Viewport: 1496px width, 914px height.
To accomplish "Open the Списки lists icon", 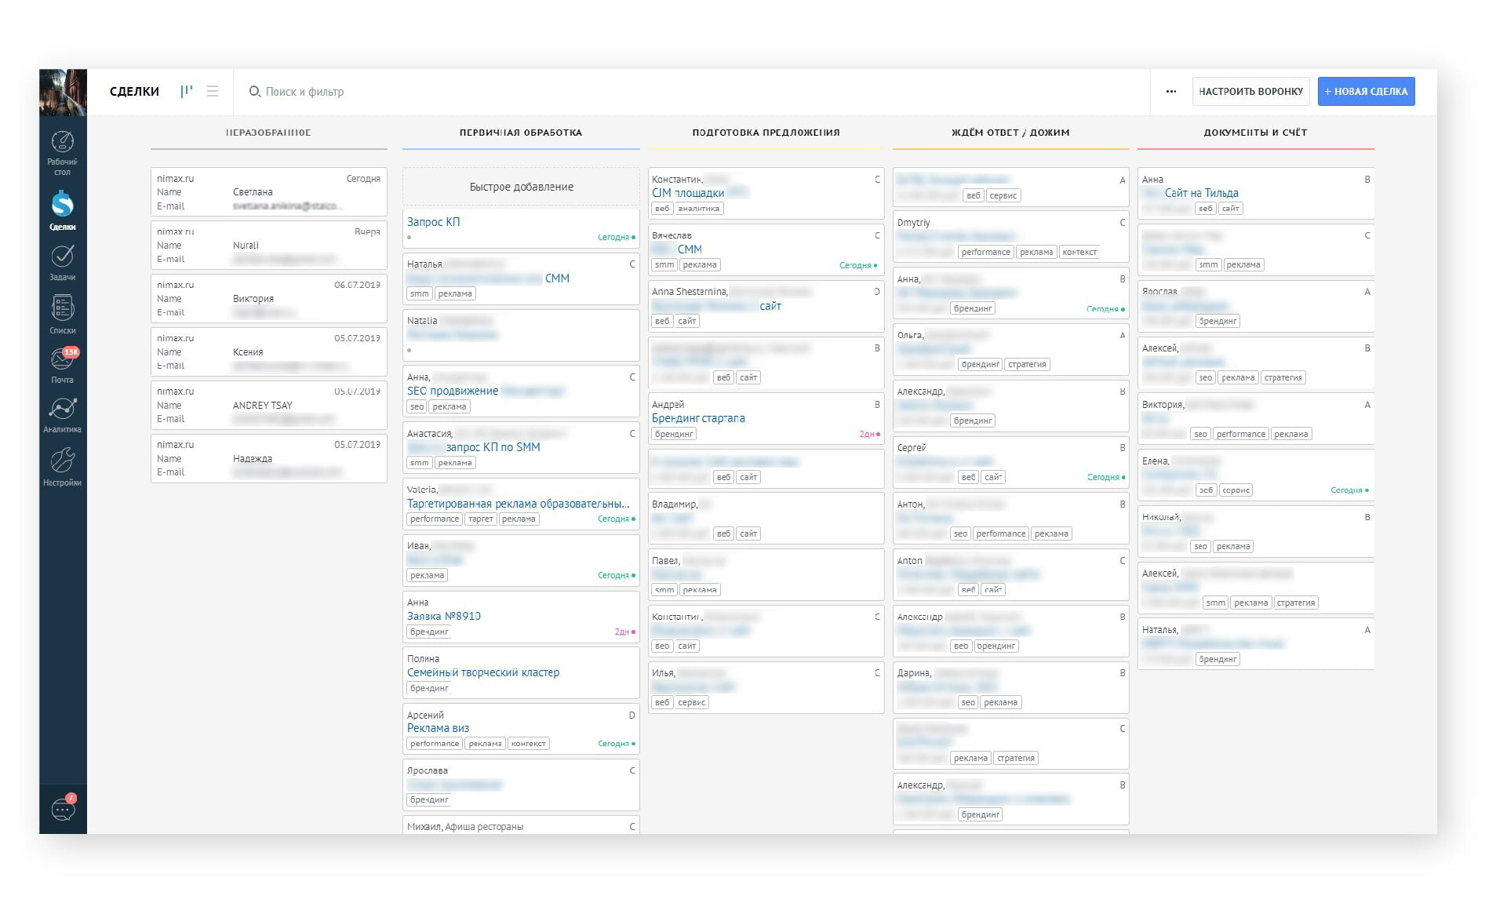I will click(62, 308).
